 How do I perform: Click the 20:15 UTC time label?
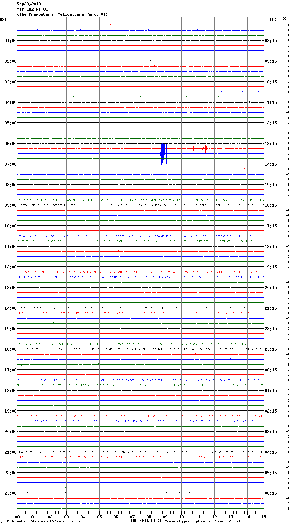[271, 288]
